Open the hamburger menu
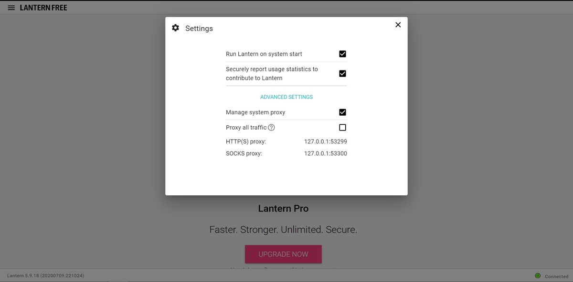 click(x=11, y=8)
